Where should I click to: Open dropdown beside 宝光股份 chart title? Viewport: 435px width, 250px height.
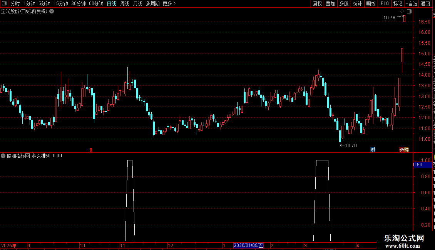coord(52,12)
